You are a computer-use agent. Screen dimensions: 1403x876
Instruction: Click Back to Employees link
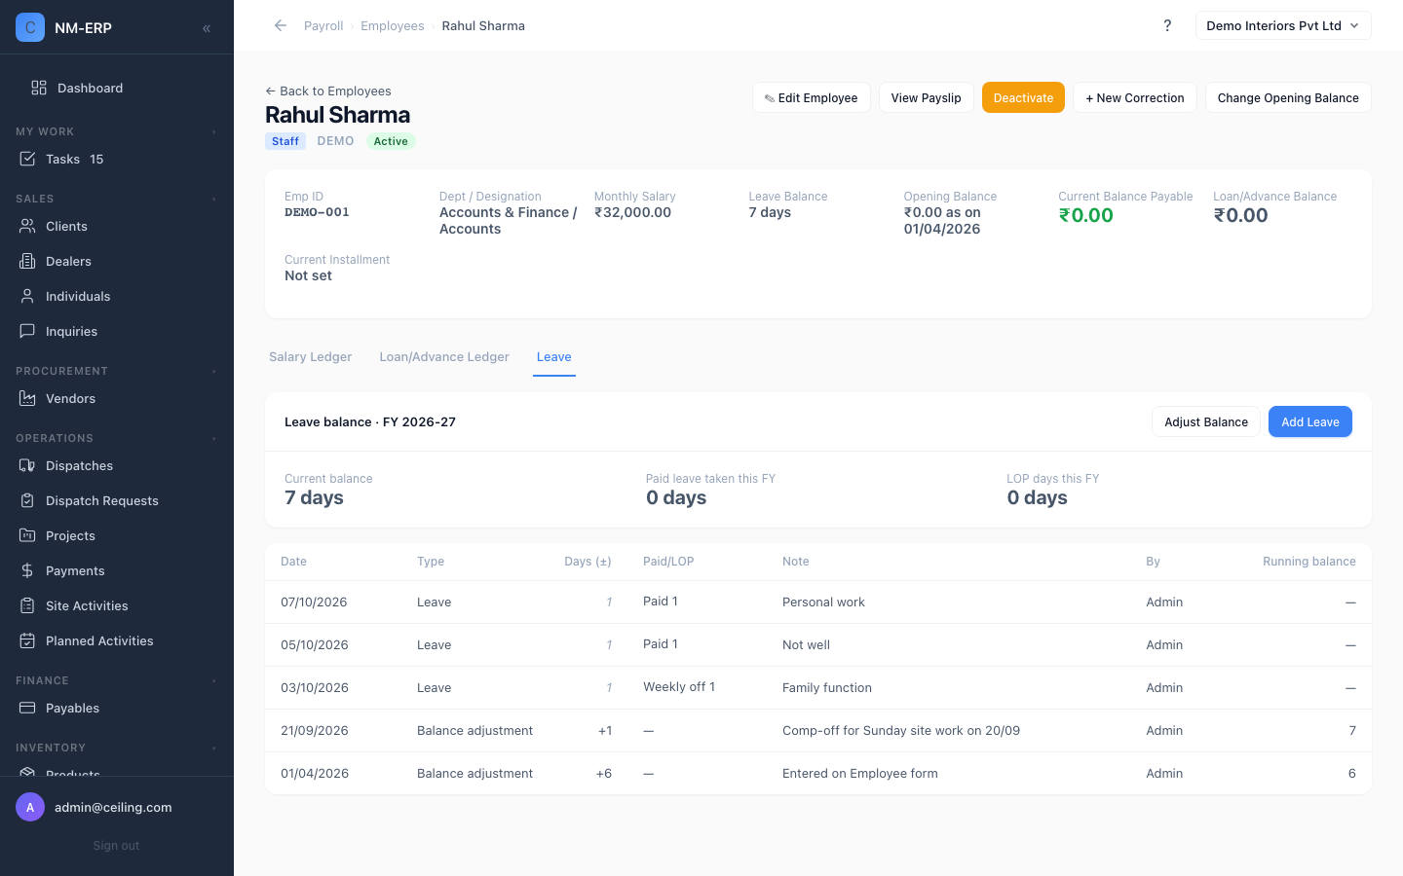coord(328,91)
